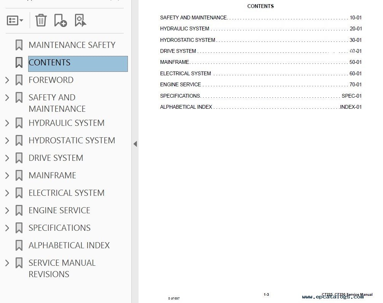
Task: Click the bookmark icon beside ALPHABETICAL INDEX
Action: click(x=19, y=246)
